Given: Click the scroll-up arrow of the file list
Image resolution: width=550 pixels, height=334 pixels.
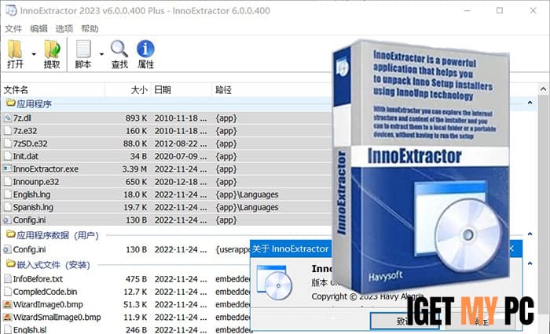Looking at the screenshot, I should coord(543,89).
